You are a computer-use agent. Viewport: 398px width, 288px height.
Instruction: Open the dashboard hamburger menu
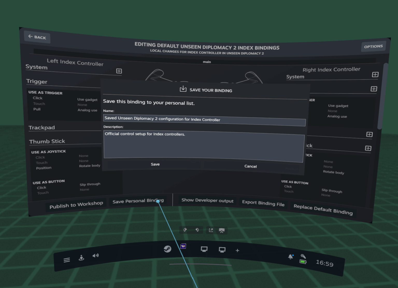click(x=67, y=260)
